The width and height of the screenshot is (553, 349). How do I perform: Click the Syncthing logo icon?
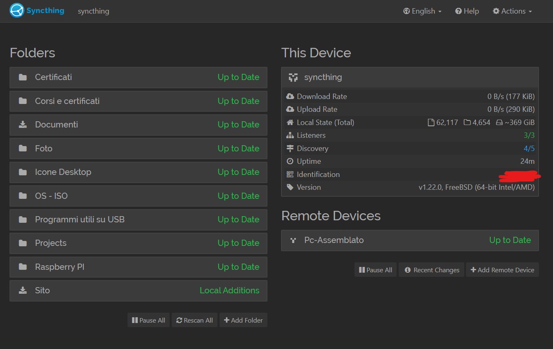(x=17, y=11)
